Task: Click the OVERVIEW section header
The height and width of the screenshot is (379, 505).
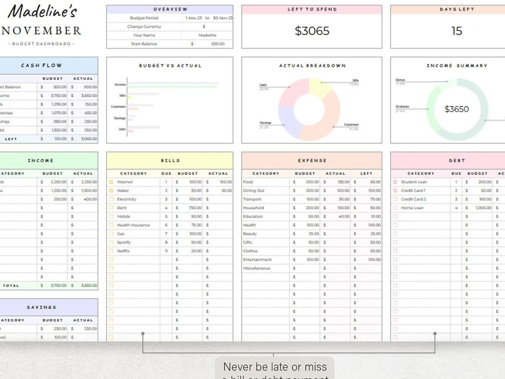Action: tap(170, 9)
